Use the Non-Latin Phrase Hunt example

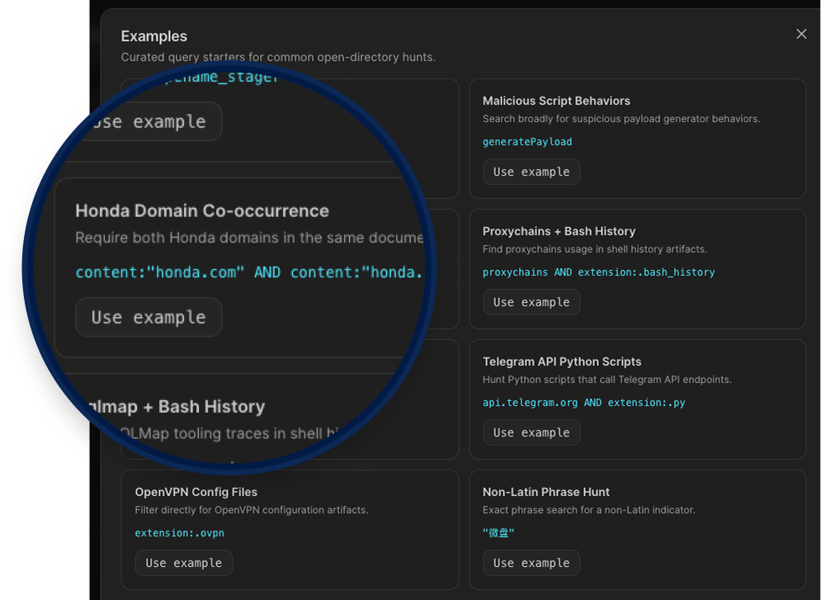531,563
